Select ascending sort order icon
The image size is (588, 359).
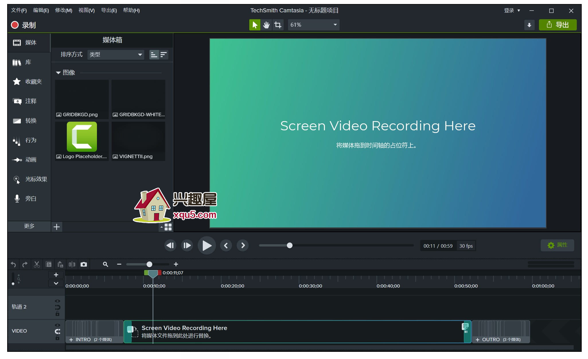click(x=154, y=55)
